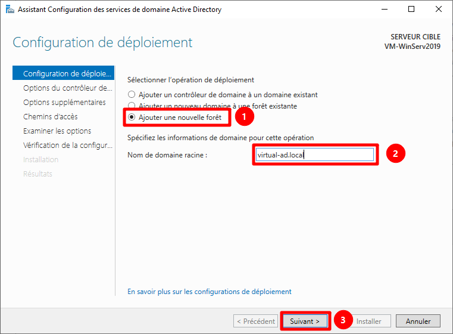This screenshot has height=334, width=453.
Task: Click the 'Nom de domaine racine' text field
Action: (x=314, y=154)
